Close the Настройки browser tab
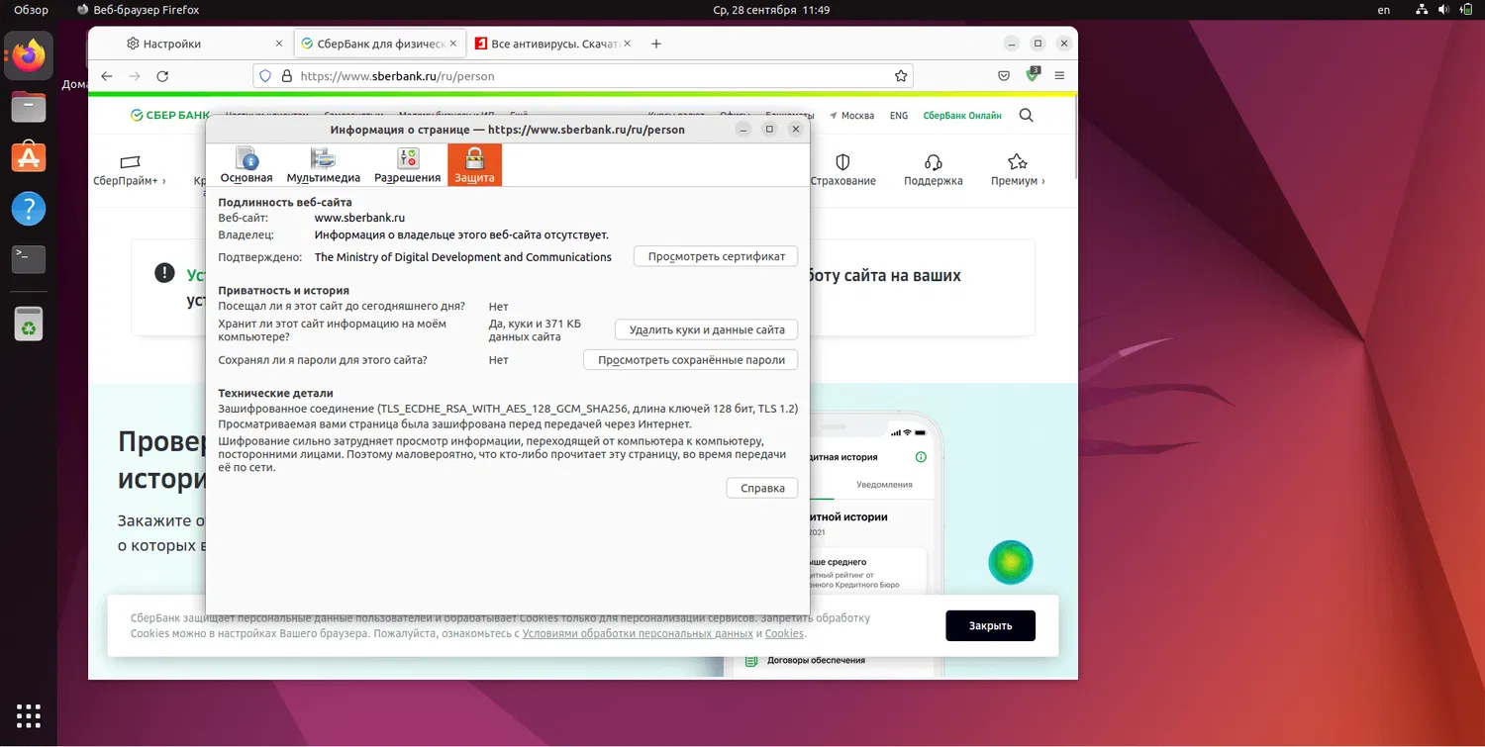This screenshot has height=747, width=1485. click(279, 44)
